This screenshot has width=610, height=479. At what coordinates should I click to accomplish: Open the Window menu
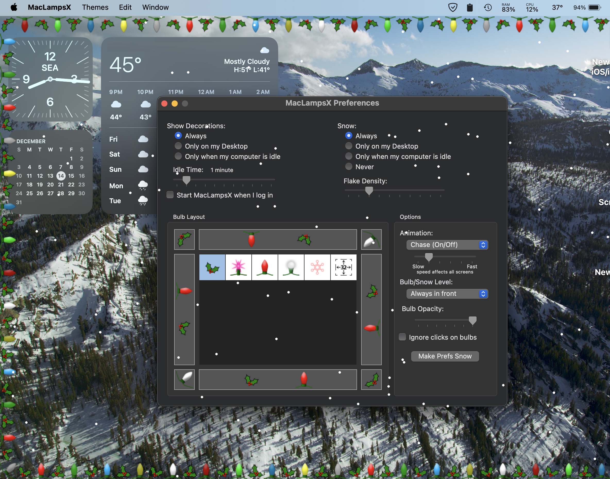(x=155, y=7)
